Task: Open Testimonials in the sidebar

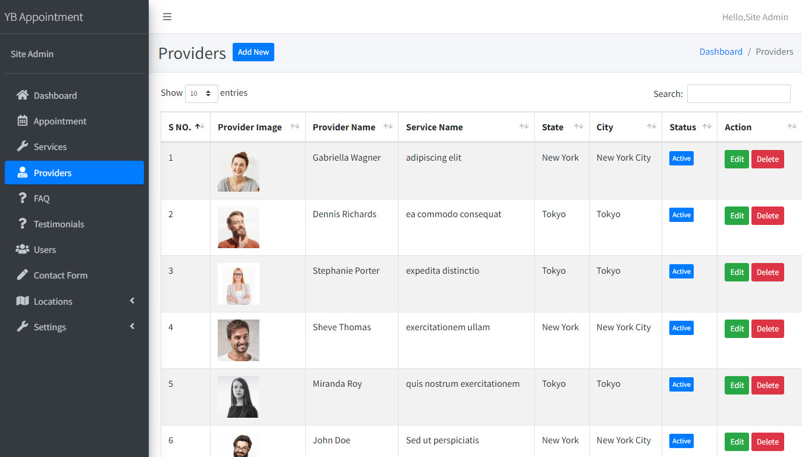Action: 59,224
